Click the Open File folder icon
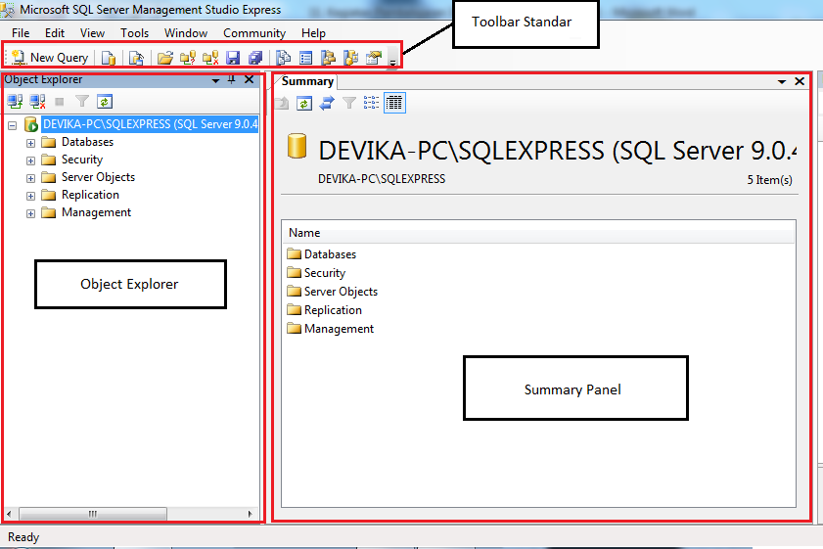Viewport: 823px width, 549px height. (x=164, y=58)
